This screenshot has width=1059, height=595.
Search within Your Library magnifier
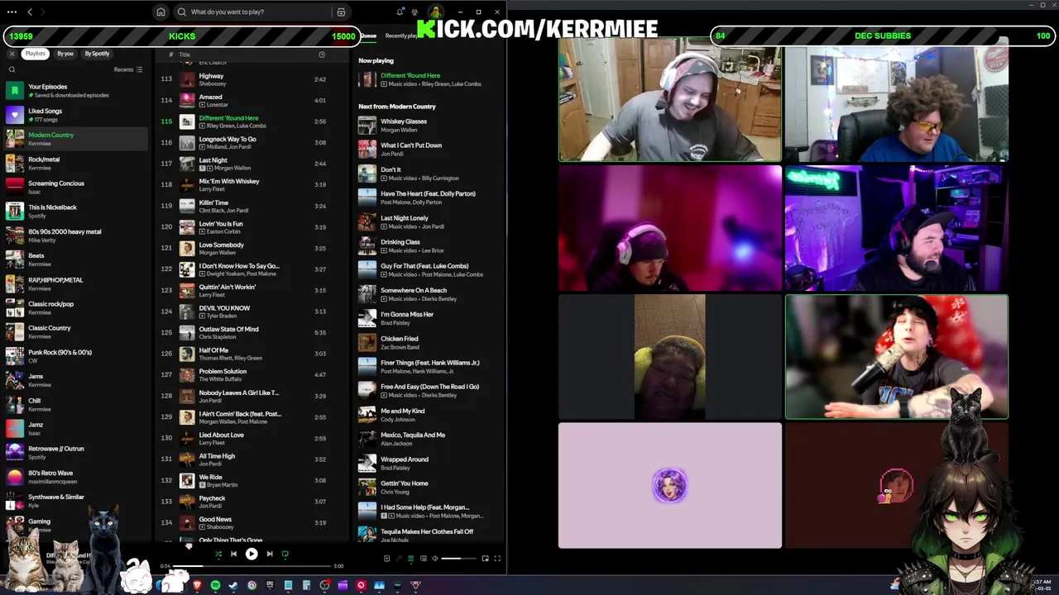pos(12,69)
